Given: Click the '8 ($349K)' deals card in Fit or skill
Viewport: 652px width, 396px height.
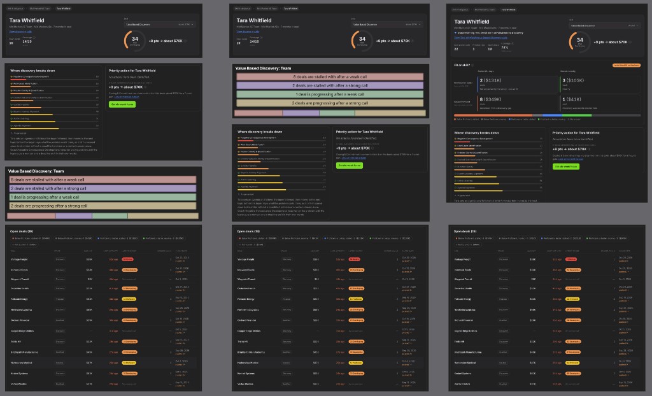Looking at the screenshot, I should pyautogui.click(x=517, y=104).
